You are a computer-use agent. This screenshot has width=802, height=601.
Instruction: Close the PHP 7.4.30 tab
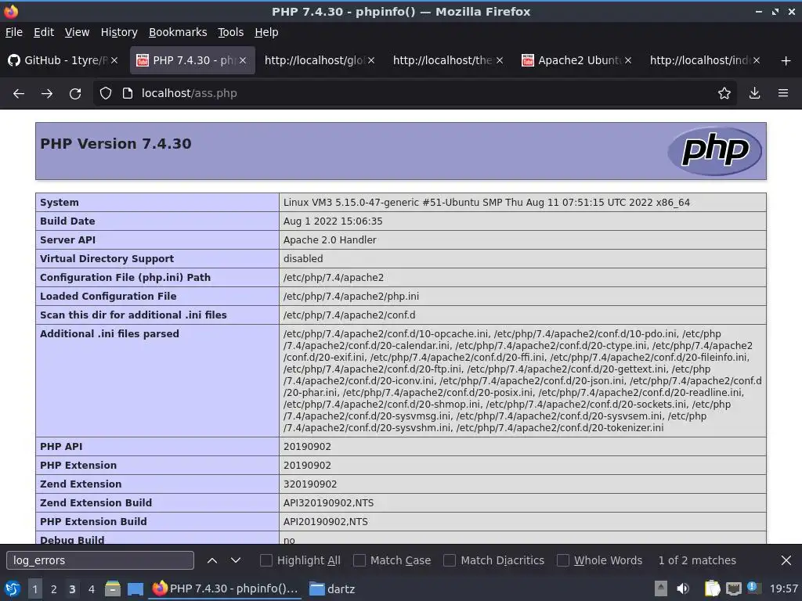[243, 60]
